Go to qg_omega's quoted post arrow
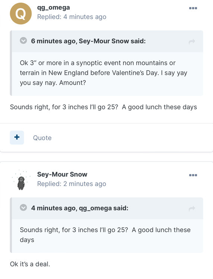The image size is (213, 279). 192,208
